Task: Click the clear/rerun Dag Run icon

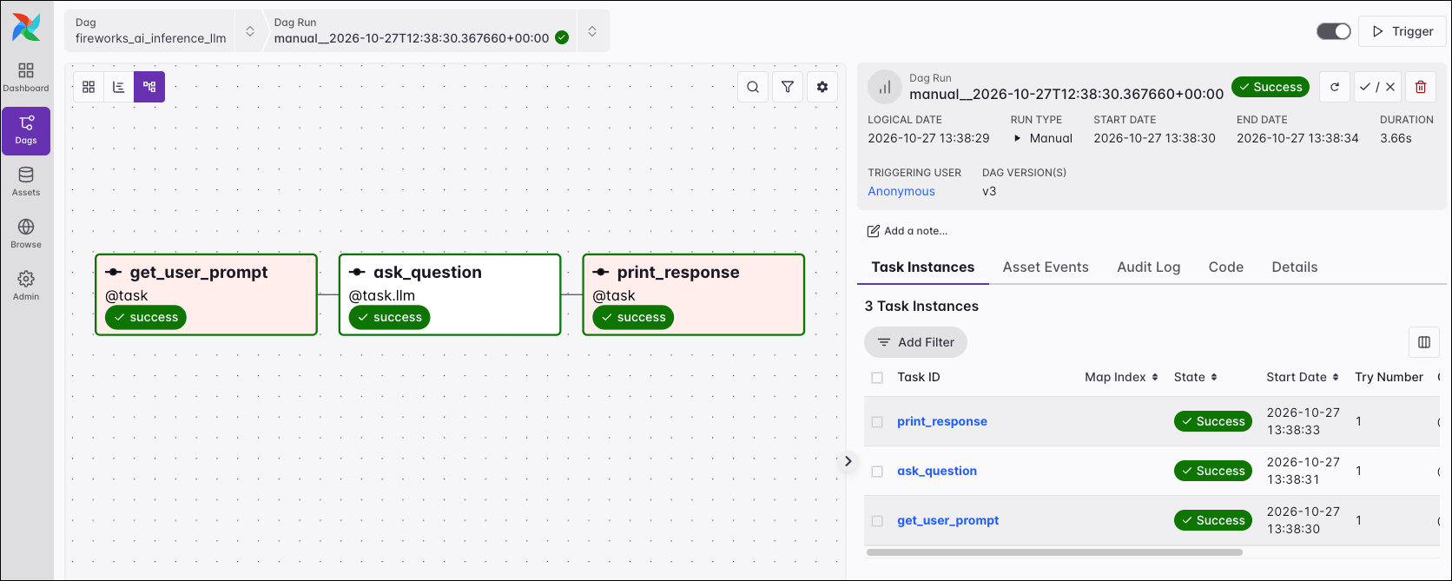Action: coord(1335,87)
